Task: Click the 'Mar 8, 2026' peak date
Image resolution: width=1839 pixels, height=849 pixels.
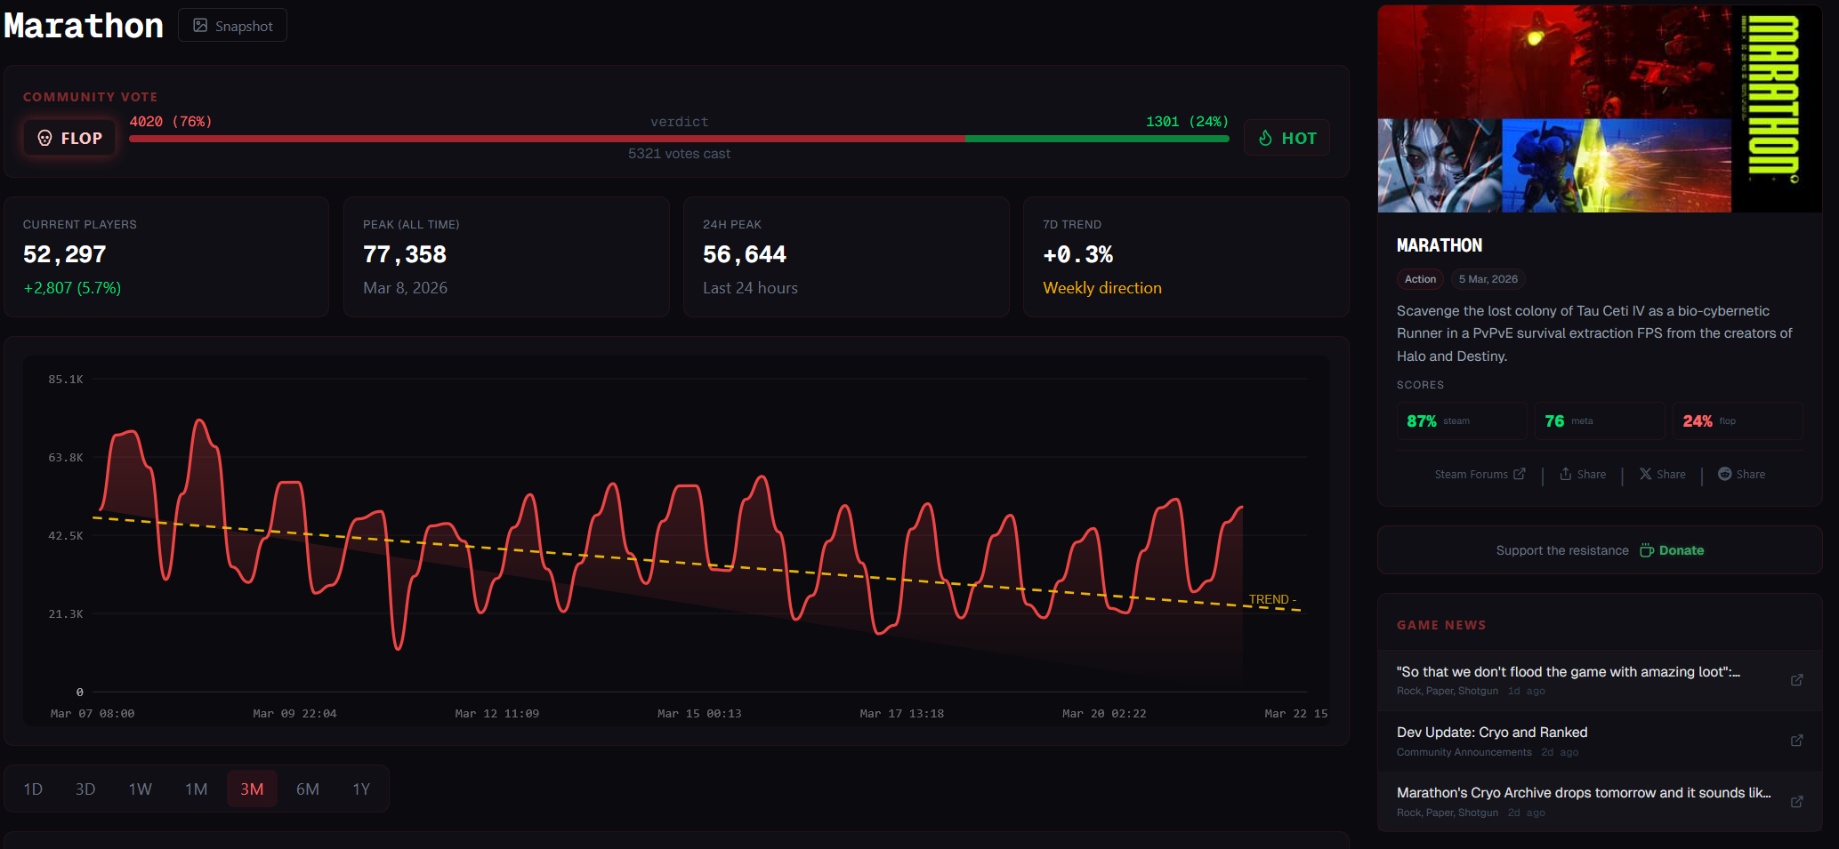Action: tap(406, 288)
